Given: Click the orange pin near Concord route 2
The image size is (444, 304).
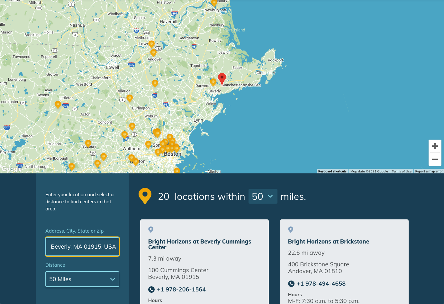Looking at the screenshot, I should [x=132, y=126].
